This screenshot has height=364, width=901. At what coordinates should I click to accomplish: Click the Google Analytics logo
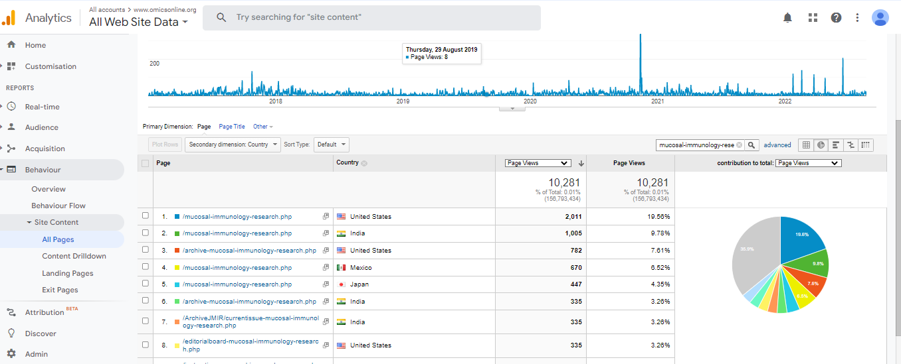(9, 18)
